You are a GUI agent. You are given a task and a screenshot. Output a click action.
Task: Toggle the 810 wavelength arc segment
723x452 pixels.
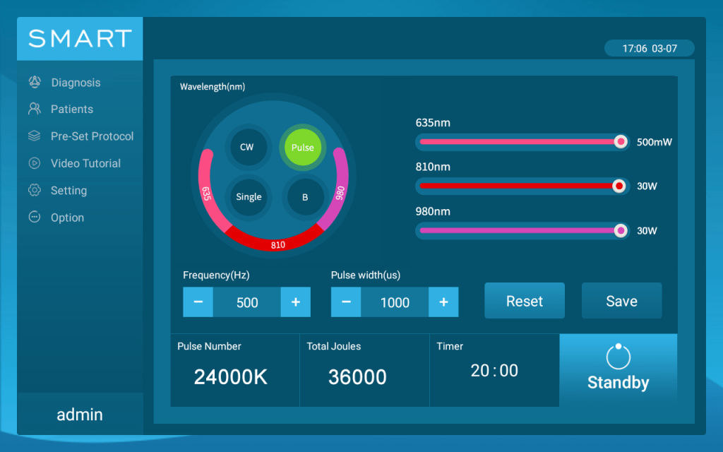click(x=277, y=243)
